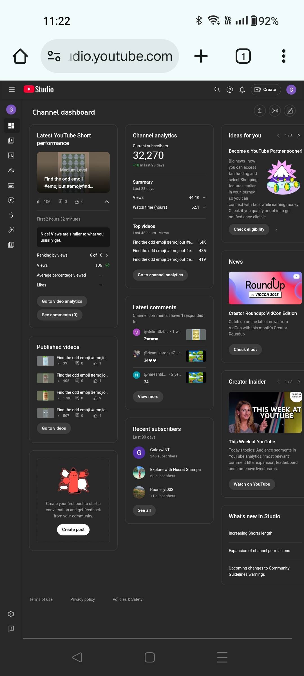
Task: Open the Content sidebar icon
Action: click(x=11, y=141)
